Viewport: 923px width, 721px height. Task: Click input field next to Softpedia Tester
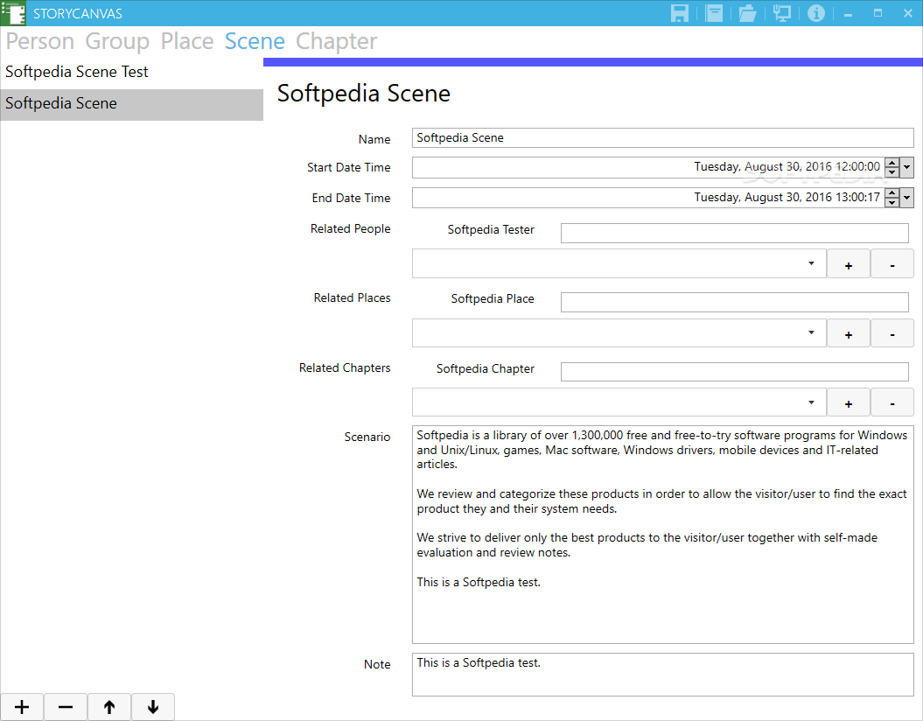(735, 233)
